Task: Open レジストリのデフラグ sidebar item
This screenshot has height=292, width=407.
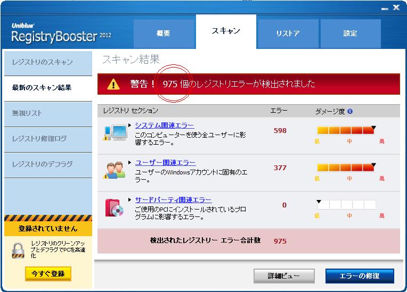Action: [x=48, y=165]
